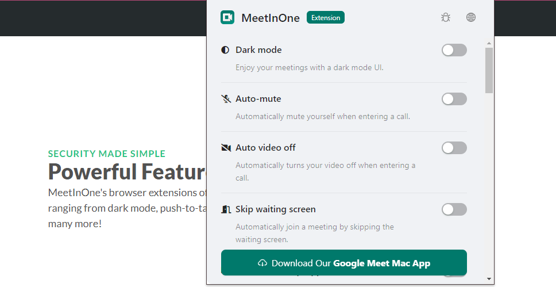
Task: Click the scrollbar down arrow in popup
Action: [x=489, y=279]
